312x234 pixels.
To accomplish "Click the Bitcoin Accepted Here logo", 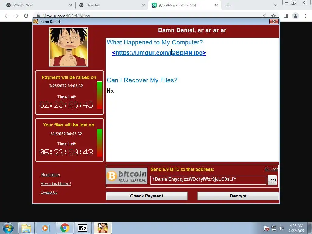I will [127, 176].
